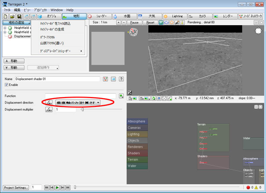The image size is (266, 193).
Task: Click the Play animation button
Action: 57,188
